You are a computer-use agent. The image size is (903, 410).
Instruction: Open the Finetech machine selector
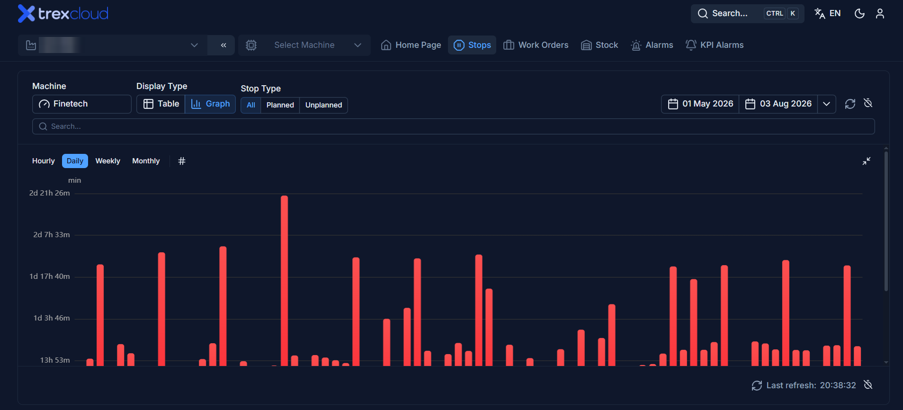click(x=82, y=104)
